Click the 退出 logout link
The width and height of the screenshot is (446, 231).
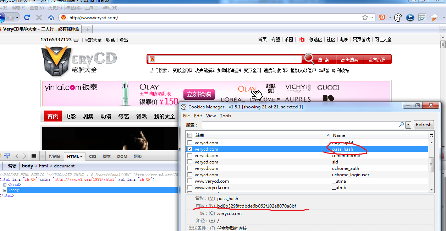point(123,40)
